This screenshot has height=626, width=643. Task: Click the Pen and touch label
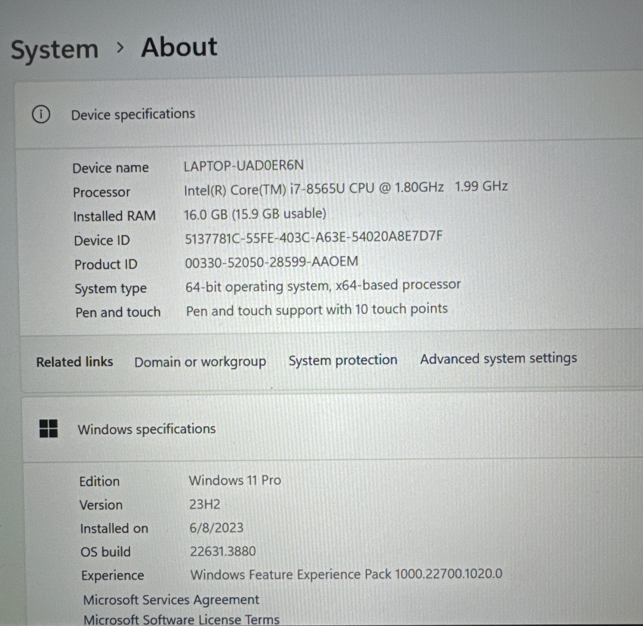[118, 312]
